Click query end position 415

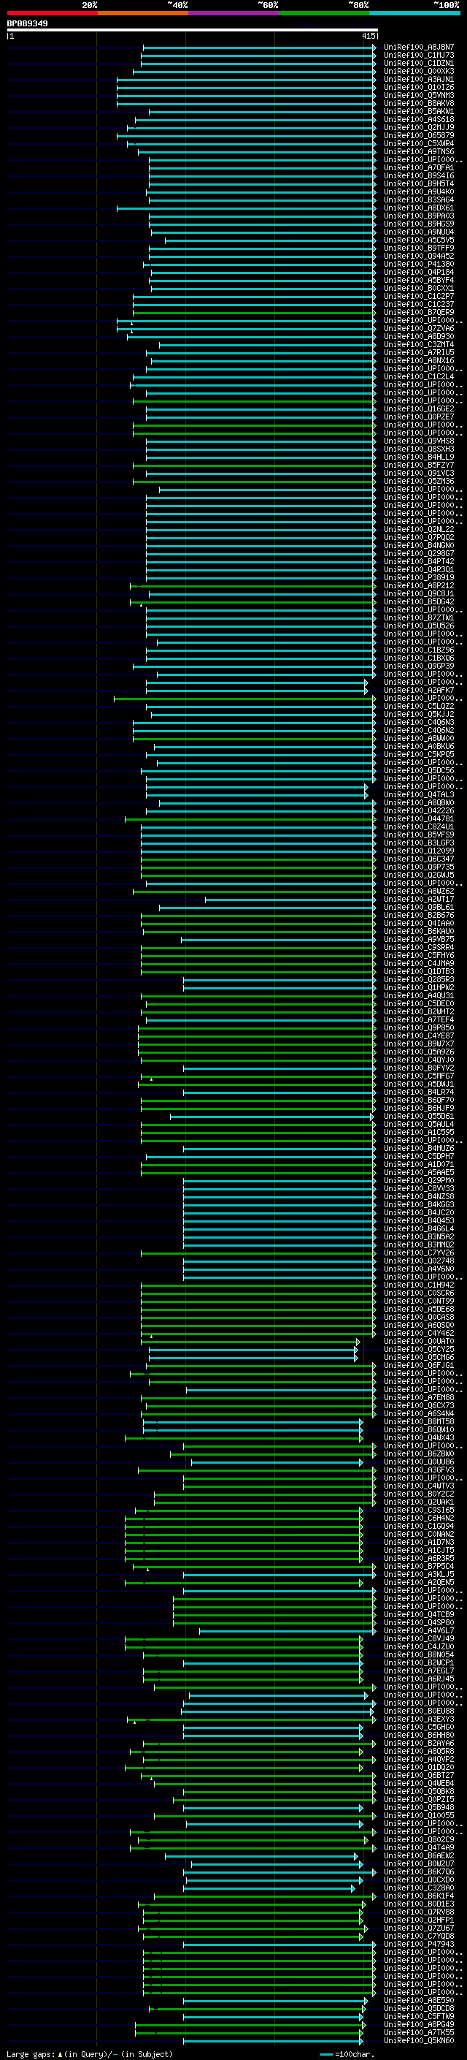(x=368, y=36)
